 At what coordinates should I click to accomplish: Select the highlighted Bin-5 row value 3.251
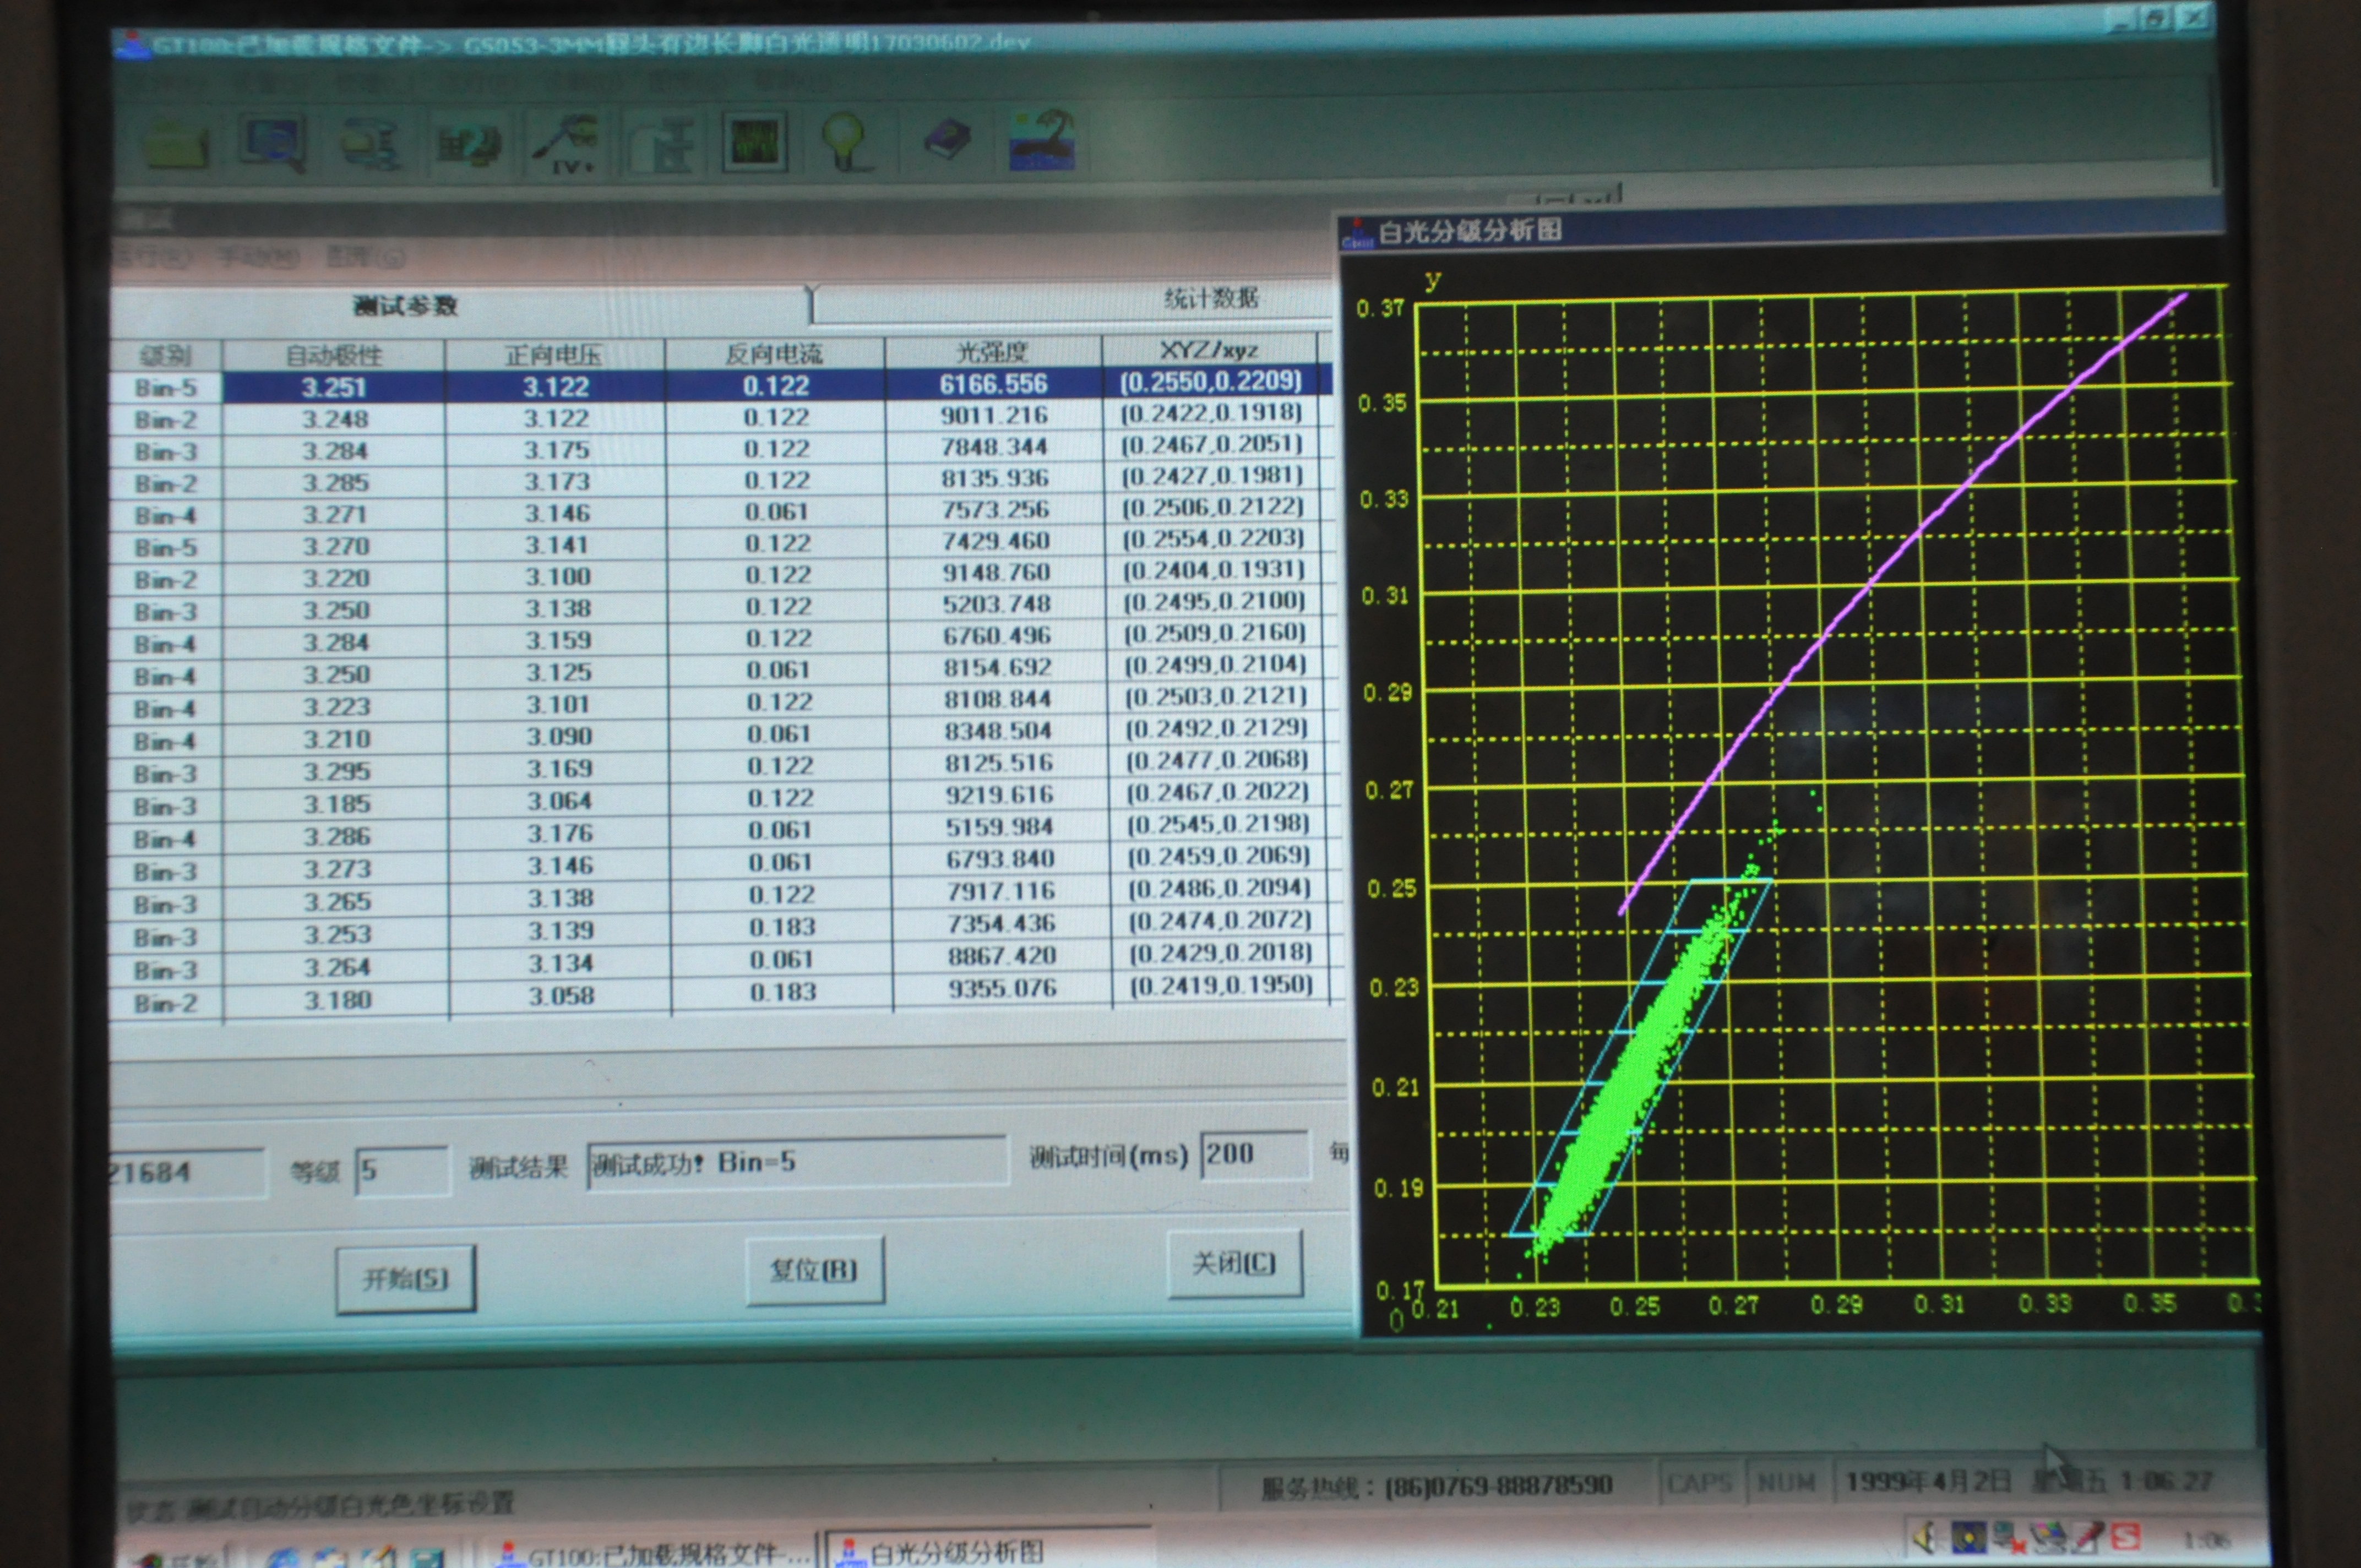coord(334,387)
